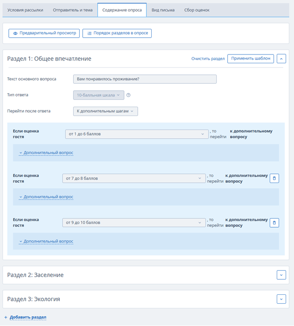The height and width of the screenshot is (326, 294).
Task: Expand section 2 Заселение with chevron button
Action: click(281, 275)
